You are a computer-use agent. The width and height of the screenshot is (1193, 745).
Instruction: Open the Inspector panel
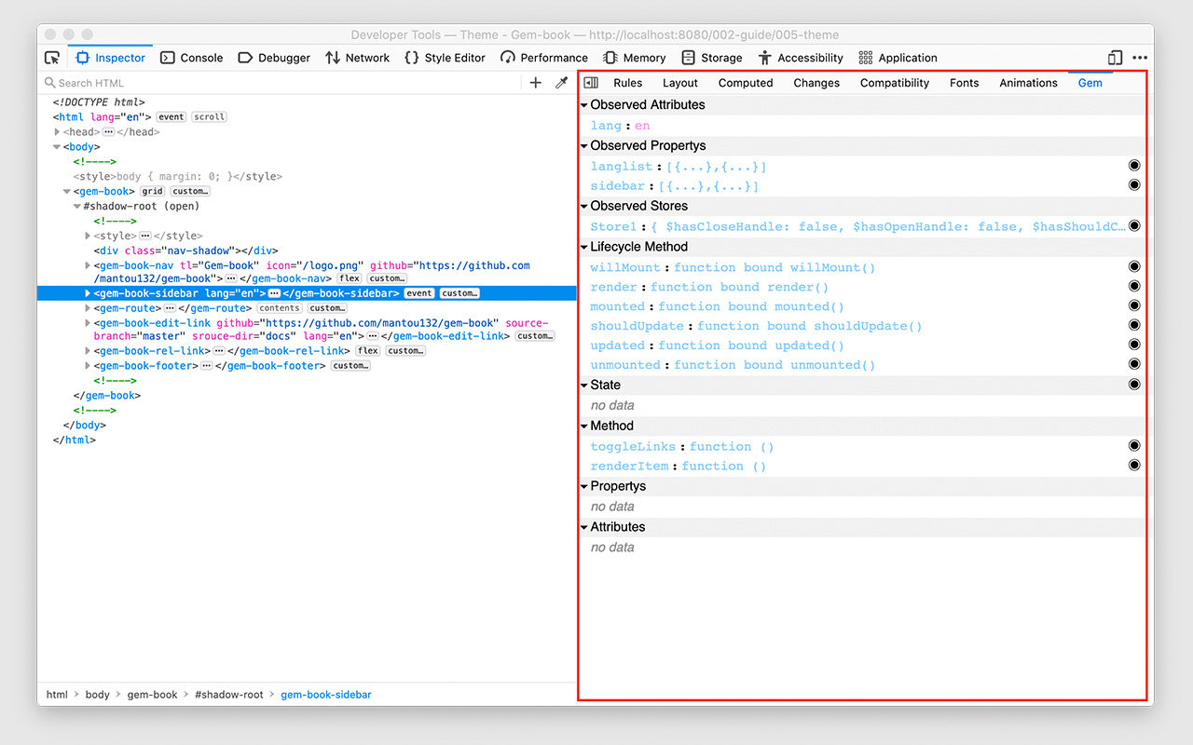110,58
